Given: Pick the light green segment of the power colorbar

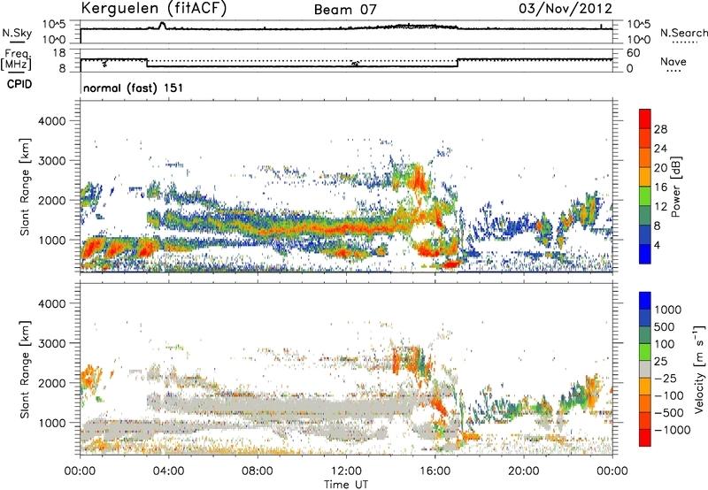Looking at the screenshot, I should pos(645,196).
